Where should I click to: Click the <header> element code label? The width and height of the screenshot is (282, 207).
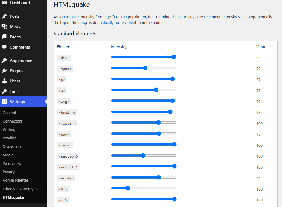[x=67, y=112]
